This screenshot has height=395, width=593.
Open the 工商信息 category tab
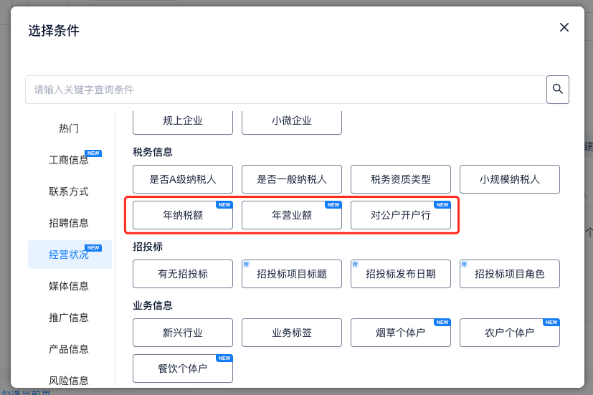coord(69,160)
